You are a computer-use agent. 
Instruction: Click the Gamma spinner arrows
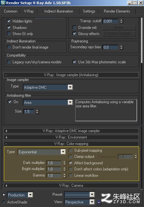64,175
